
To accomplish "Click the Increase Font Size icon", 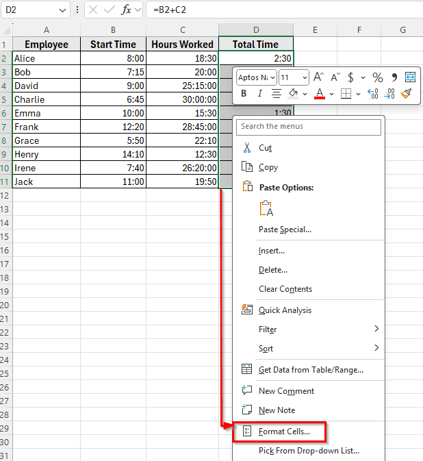I will click(x=318, y=77).
